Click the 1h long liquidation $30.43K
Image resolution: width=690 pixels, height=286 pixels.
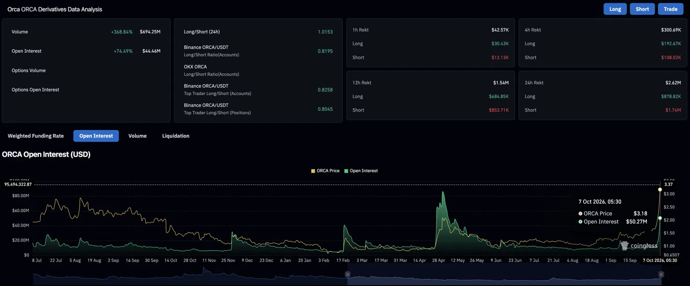click(500, 44)
